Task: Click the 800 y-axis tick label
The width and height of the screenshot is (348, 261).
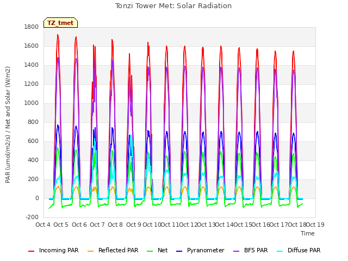Action: click(33, 122)
